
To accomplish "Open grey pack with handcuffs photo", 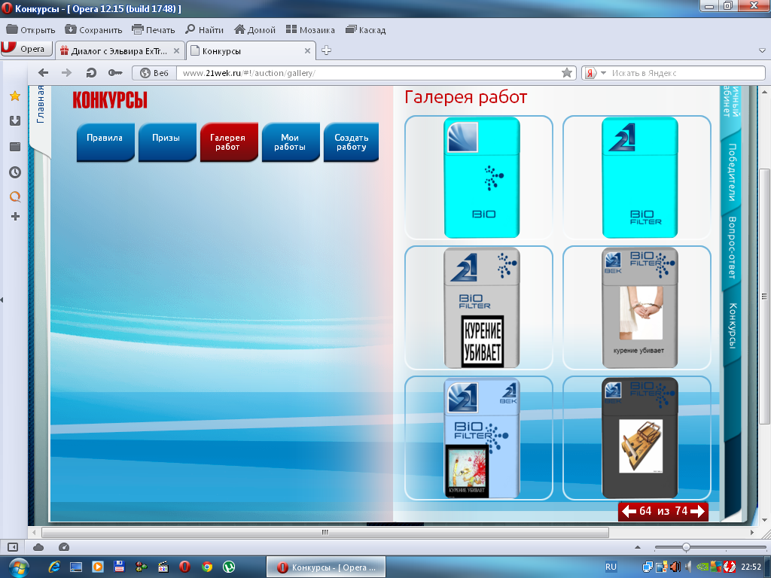I will [640, 308].
